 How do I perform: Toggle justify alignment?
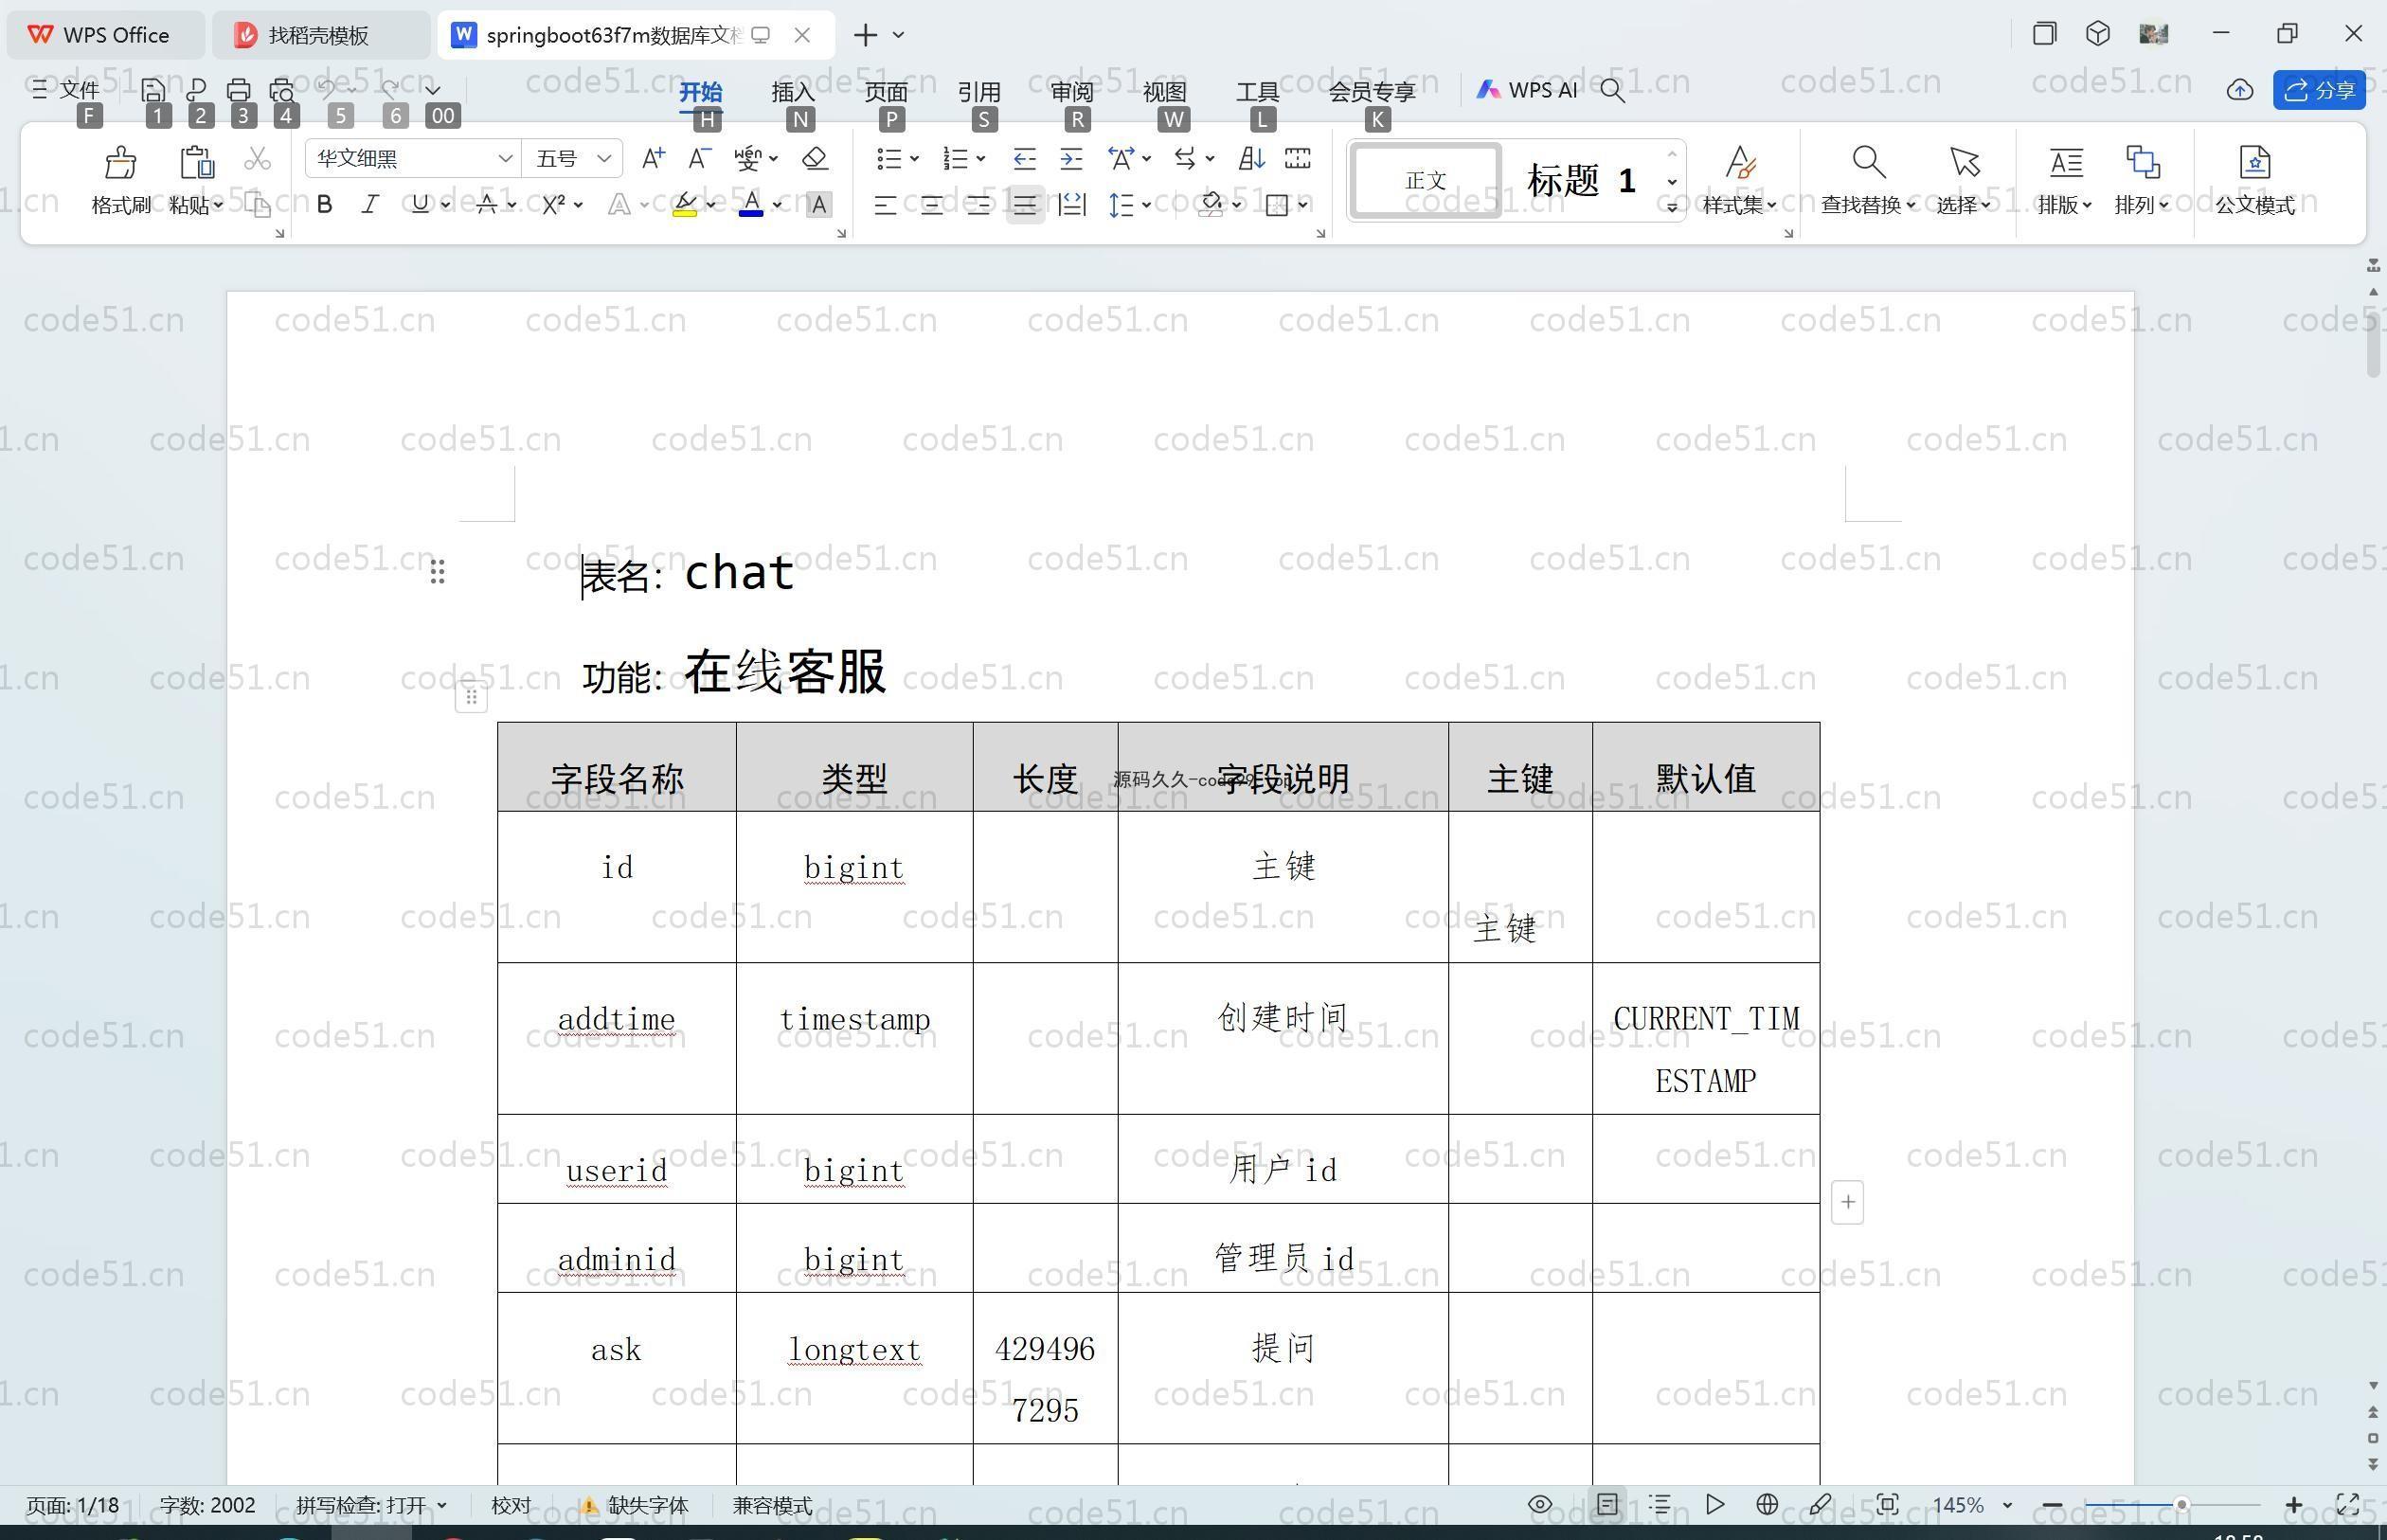[1025, 205]
